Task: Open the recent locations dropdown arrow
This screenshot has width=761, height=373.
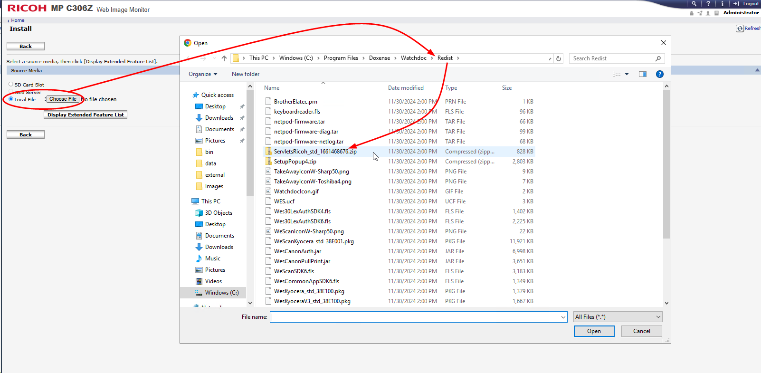Action: [214, 58]
